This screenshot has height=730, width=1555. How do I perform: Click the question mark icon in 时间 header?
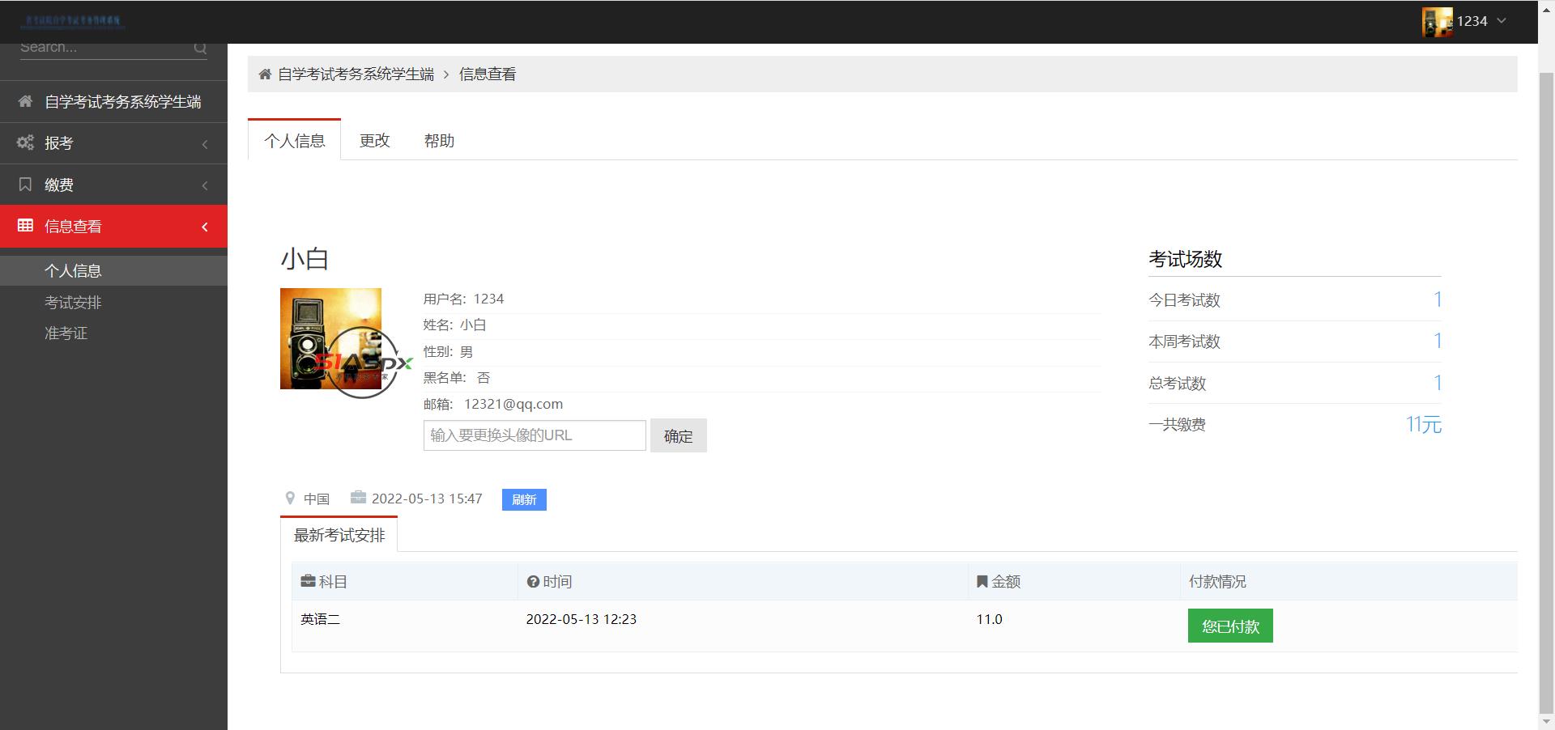(x=533, y=581)
